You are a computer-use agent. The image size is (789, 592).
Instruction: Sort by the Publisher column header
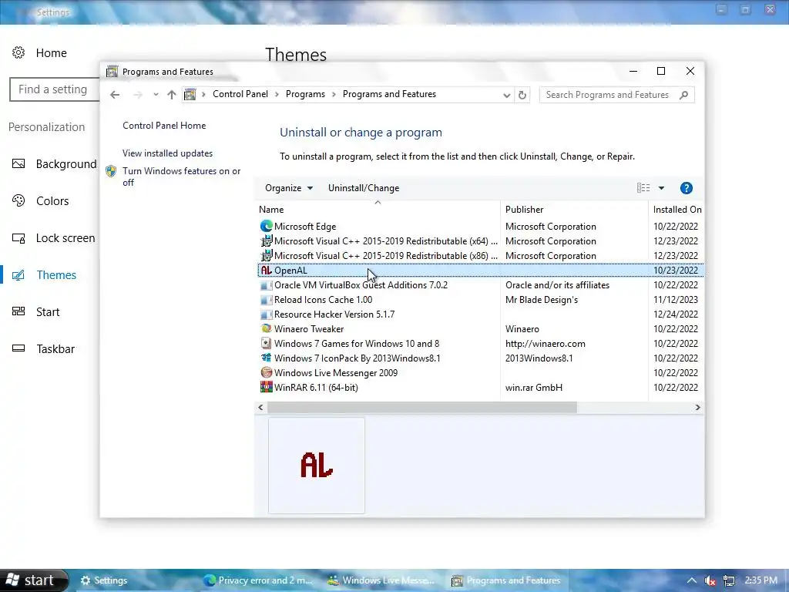(x=573, y=209)
